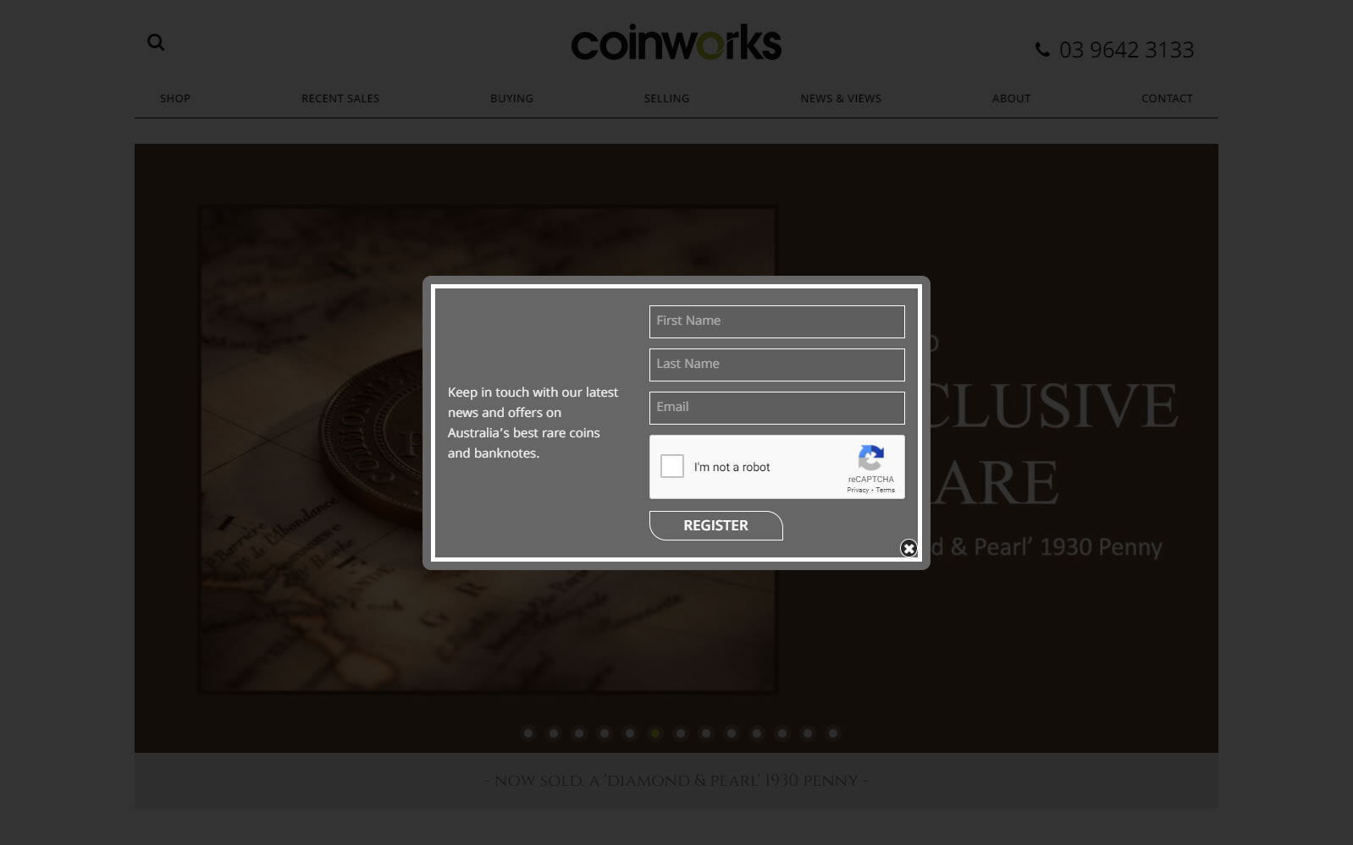Click the Last Name input field

[x=777, y=365]
